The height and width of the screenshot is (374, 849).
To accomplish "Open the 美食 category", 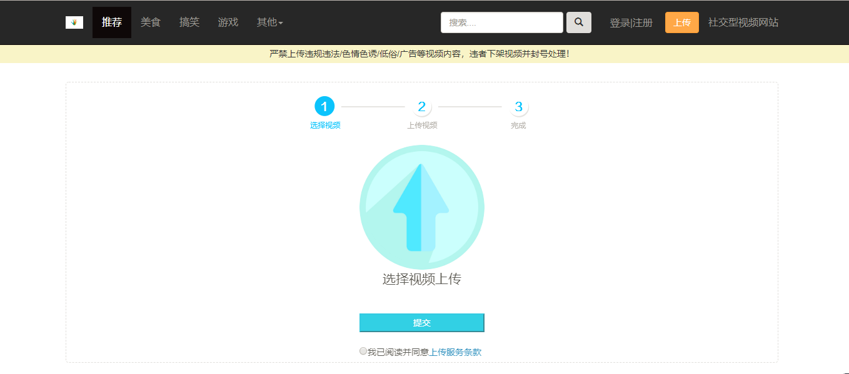I will 151,22.
